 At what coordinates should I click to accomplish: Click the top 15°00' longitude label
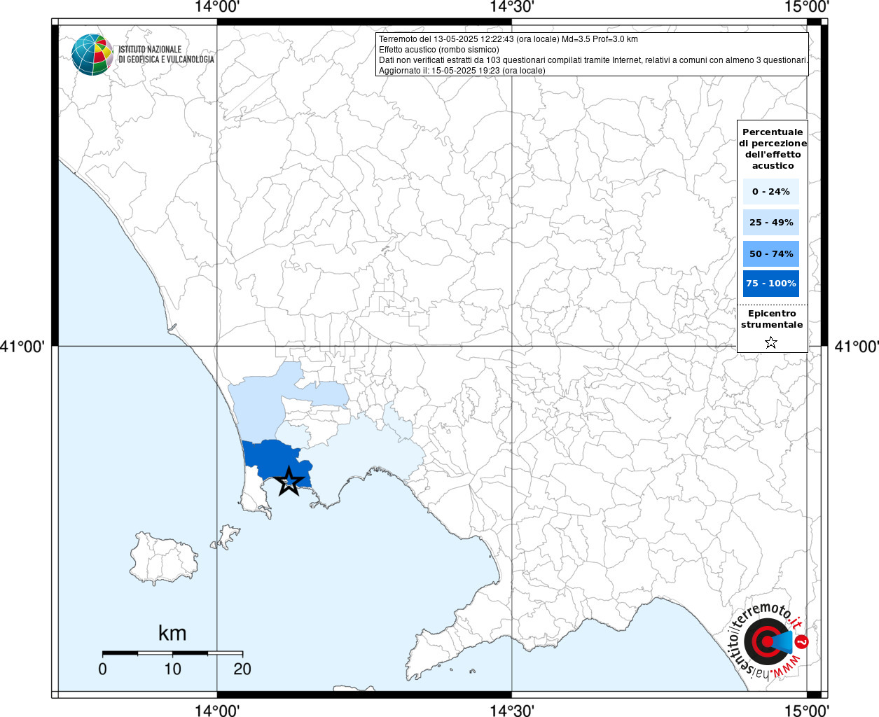[807, 7]
